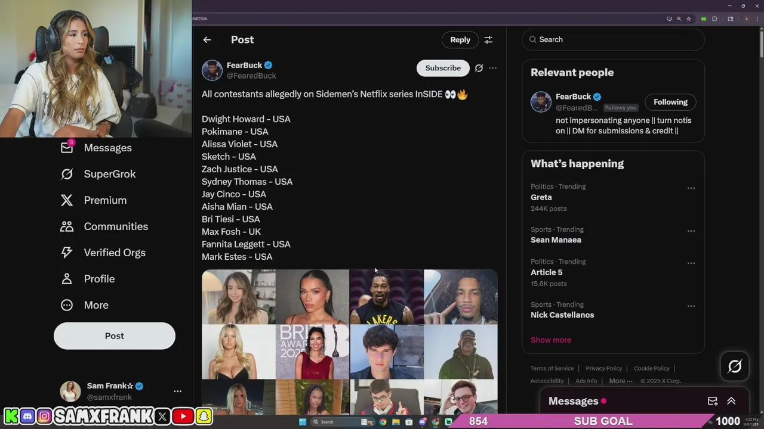Viewport: 764px width, 429px height.
Task: Open Microsoft Store from taskbar
Action: coord(409,422)
